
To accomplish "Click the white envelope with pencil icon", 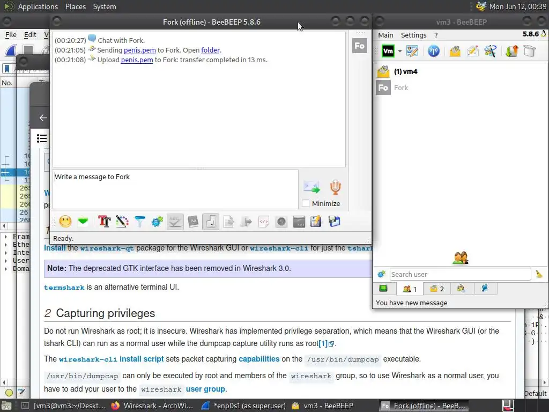I will click(473, 51).
